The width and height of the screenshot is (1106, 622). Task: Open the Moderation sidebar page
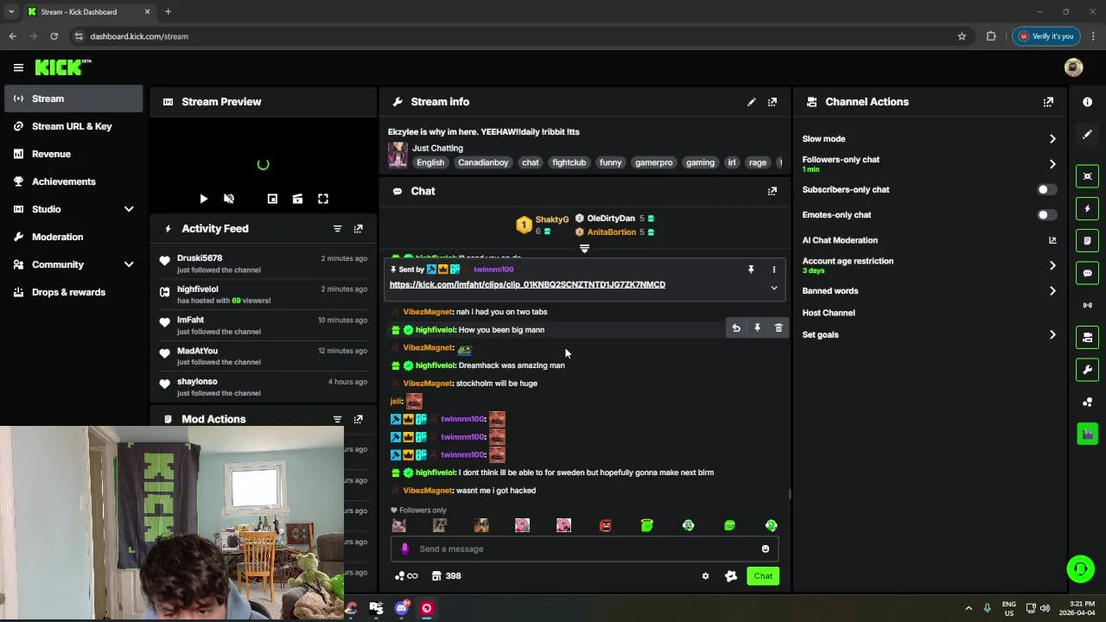tap(73, 237)
